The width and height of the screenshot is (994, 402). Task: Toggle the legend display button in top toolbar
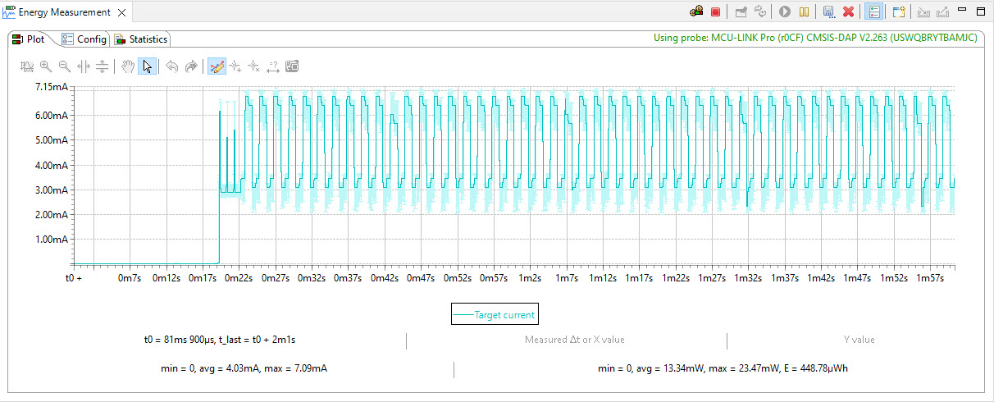click(x=874, y=12)
